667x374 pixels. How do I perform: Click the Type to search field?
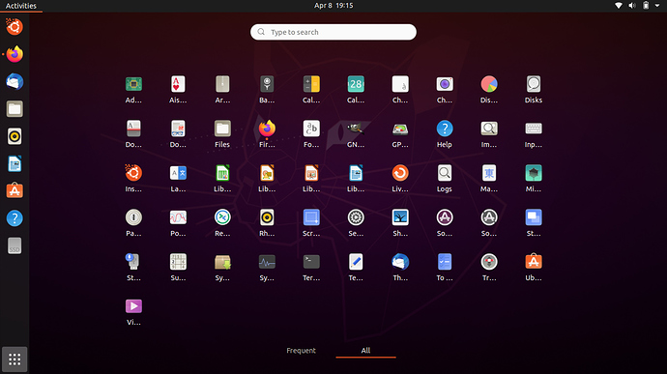point(333,32)
